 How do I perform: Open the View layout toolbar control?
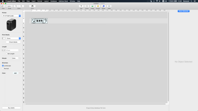[3, 6]
